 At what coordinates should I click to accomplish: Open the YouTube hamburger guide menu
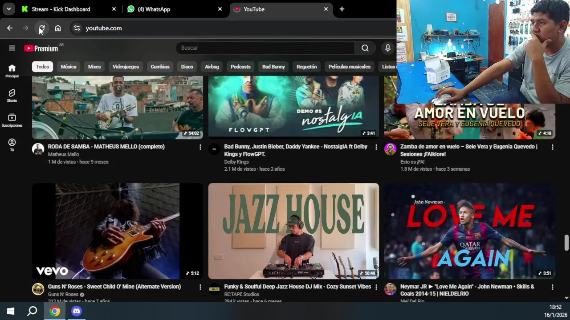pyautogui.click(x=12, y=48)
